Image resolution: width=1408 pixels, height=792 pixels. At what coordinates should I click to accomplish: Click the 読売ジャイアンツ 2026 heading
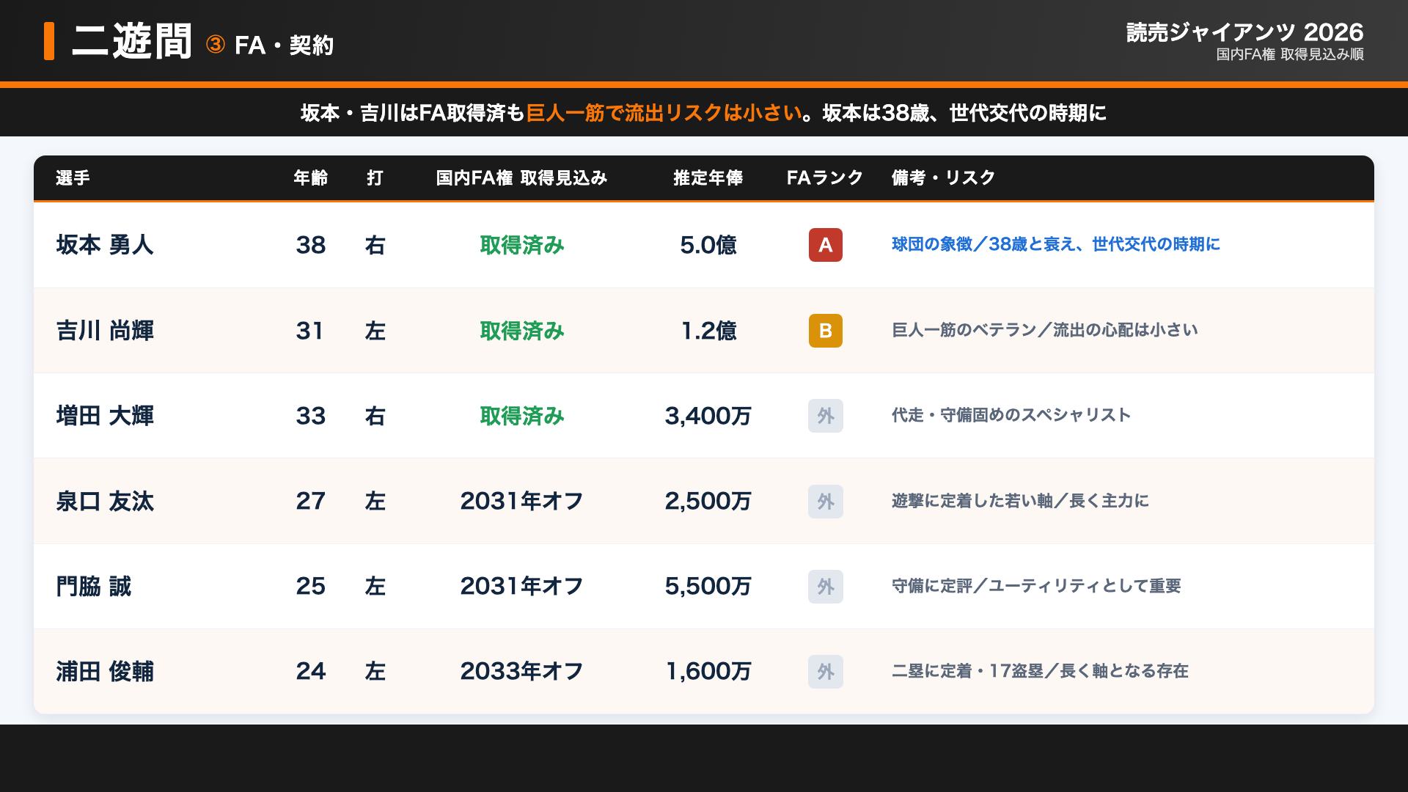(x=1244, y=32)
